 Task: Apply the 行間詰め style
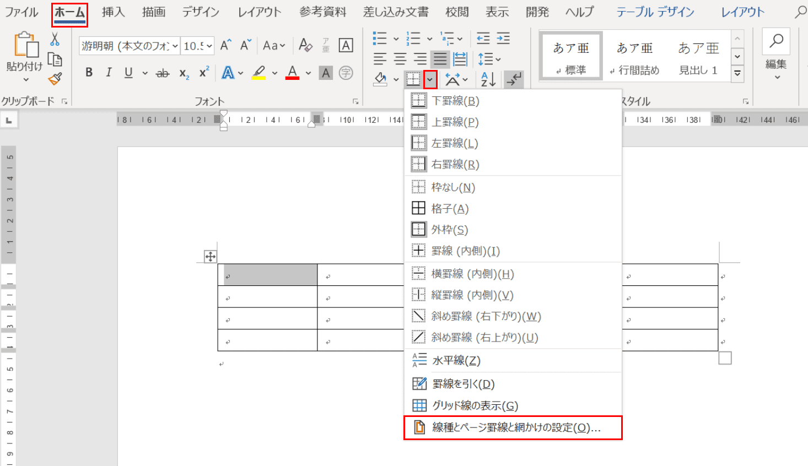point(634,57)
